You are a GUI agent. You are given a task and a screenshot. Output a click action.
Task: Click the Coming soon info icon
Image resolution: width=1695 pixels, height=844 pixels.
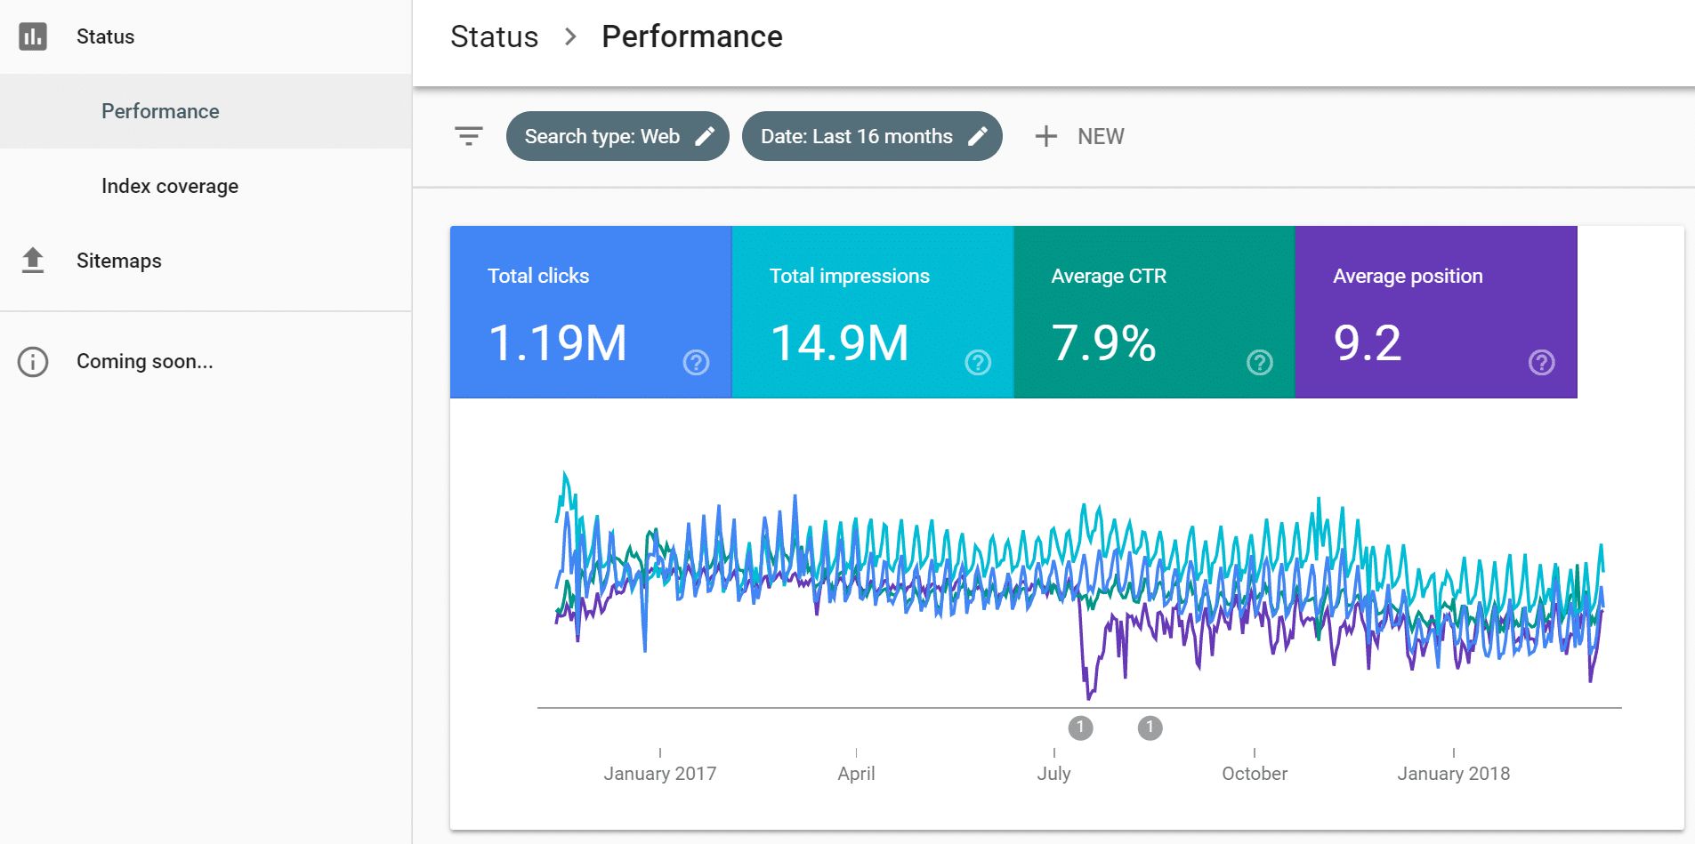coord(32,361)
